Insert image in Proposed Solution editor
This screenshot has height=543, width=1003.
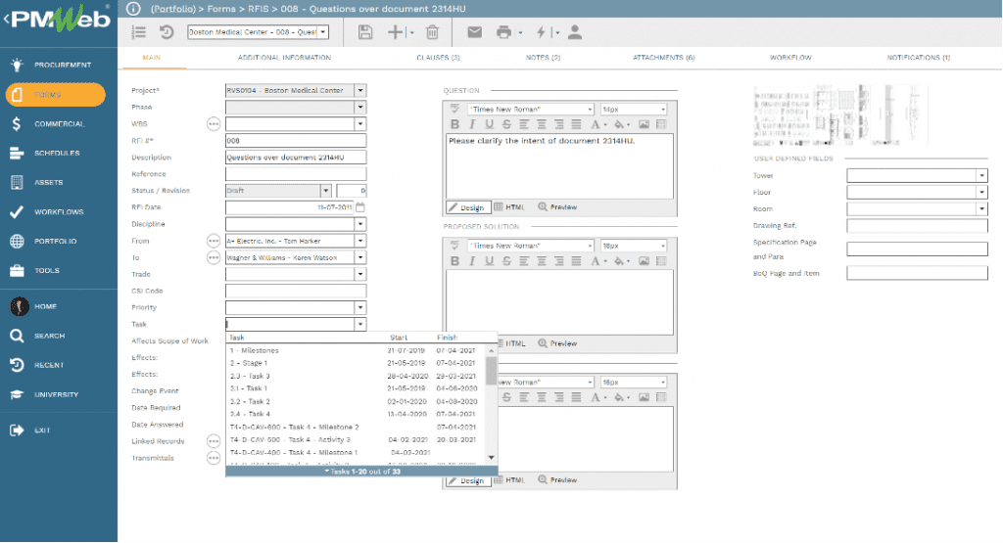644,260
